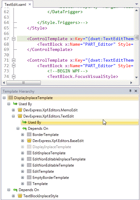This screenshot has height=200, width=140.
Task: Open the document list dropdown arrow
Action: (137, 4)
